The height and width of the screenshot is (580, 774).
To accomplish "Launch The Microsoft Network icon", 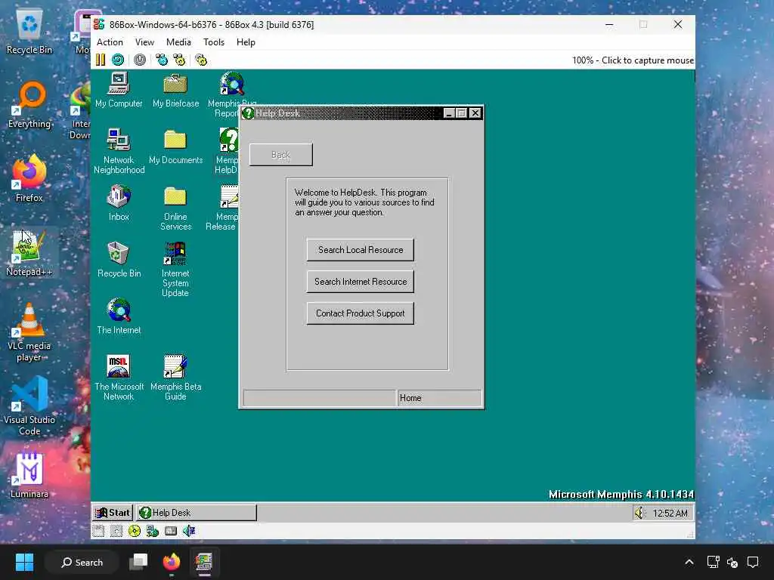I will (x=119, y=378).
